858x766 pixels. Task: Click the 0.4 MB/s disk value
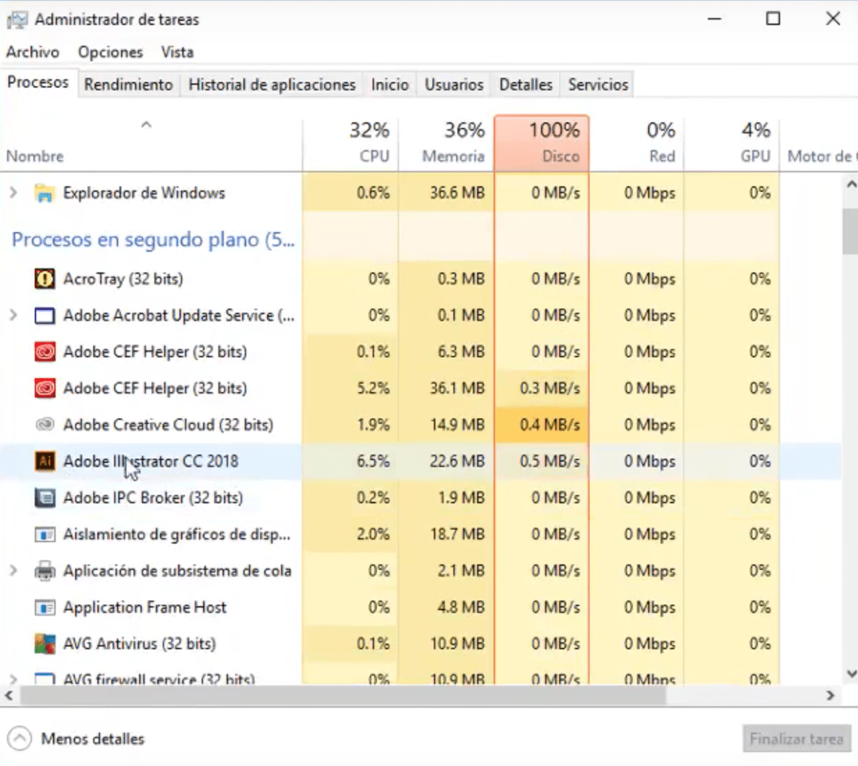tap(549, 425)
